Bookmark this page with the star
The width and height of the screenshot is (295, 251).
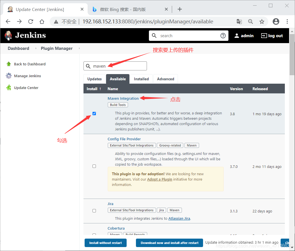coord(262,22)
